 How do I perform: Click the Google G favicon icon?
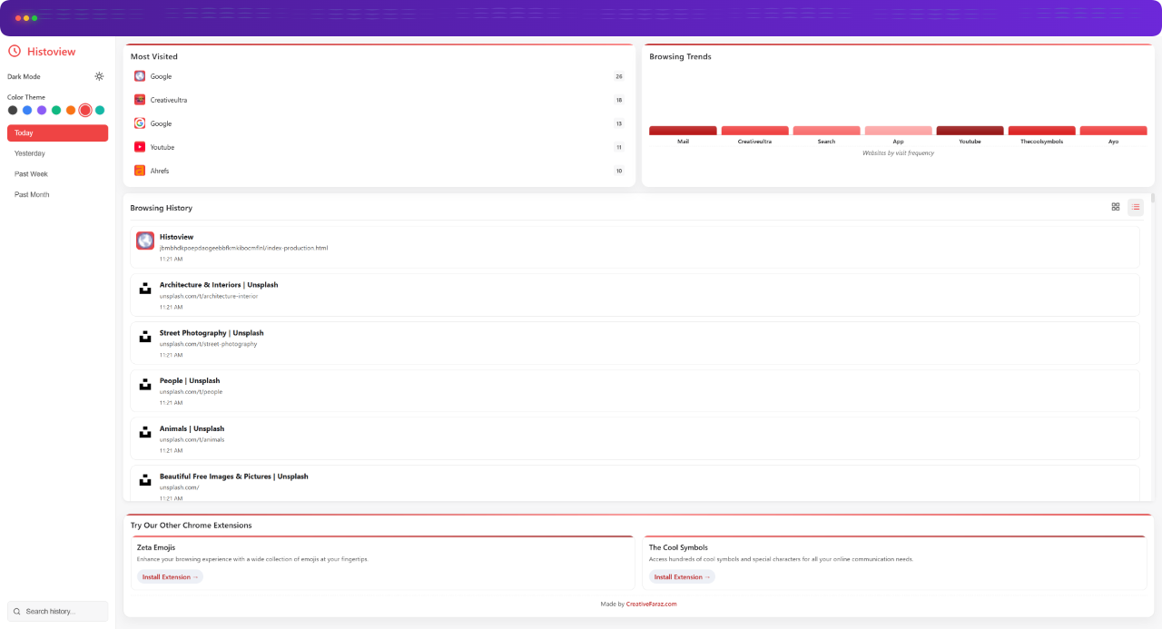point(140,123)
